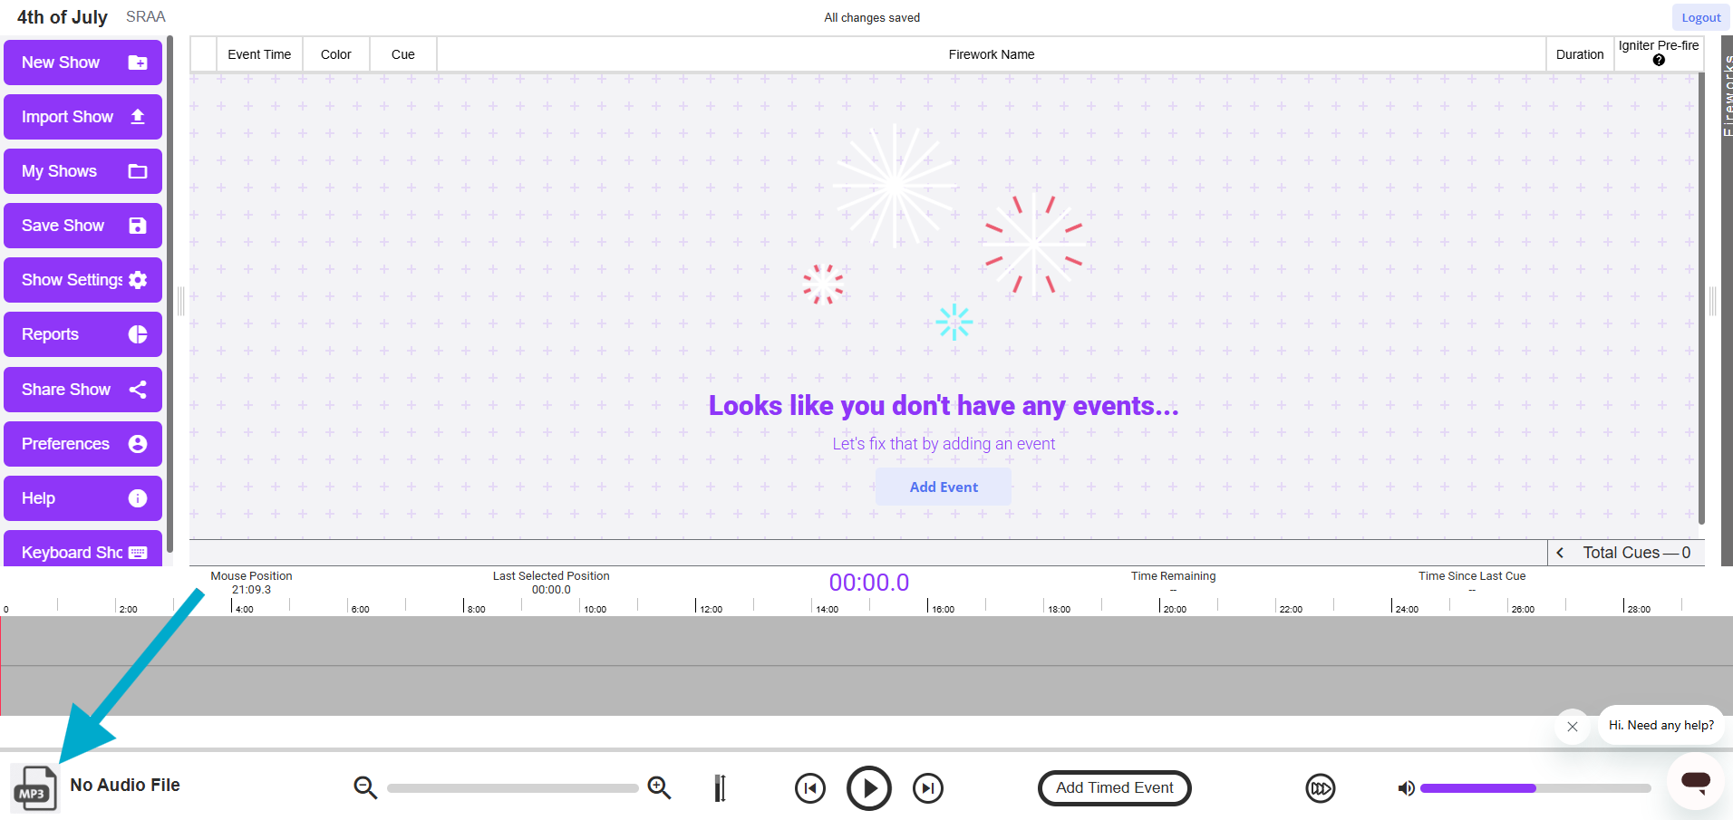Screen dimensions: 1733x820
Task: Open My Shows
Action: [82, 171]
